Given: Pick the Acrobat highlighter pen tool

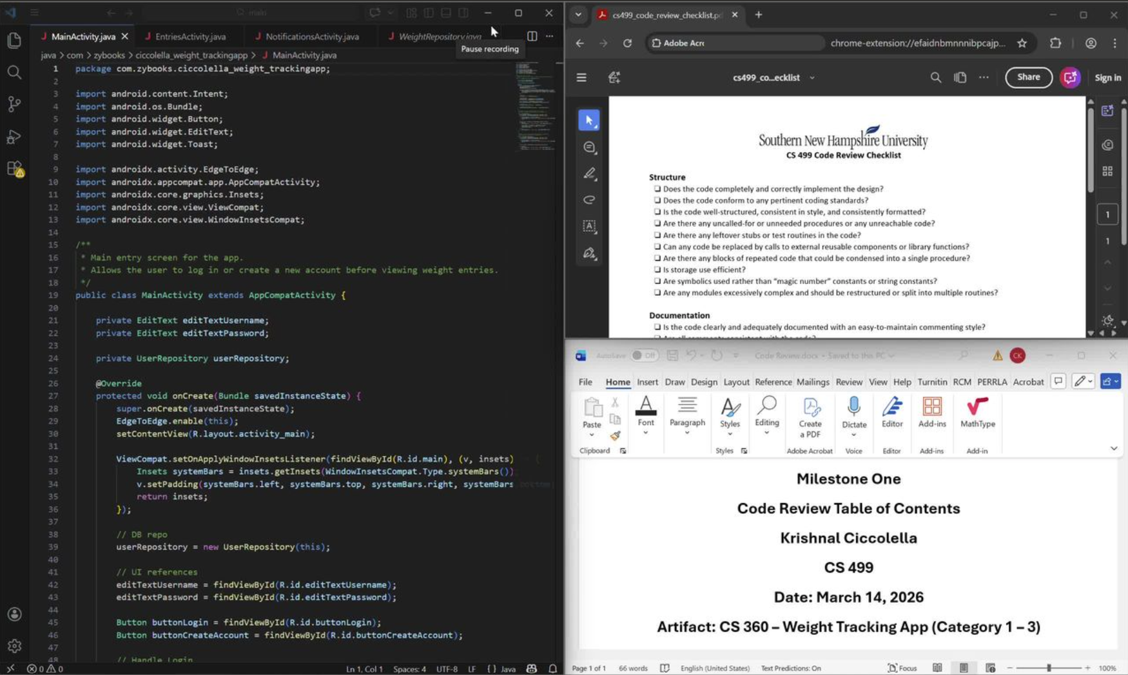Looking at the screenshot, I should (x=589, y=174).
